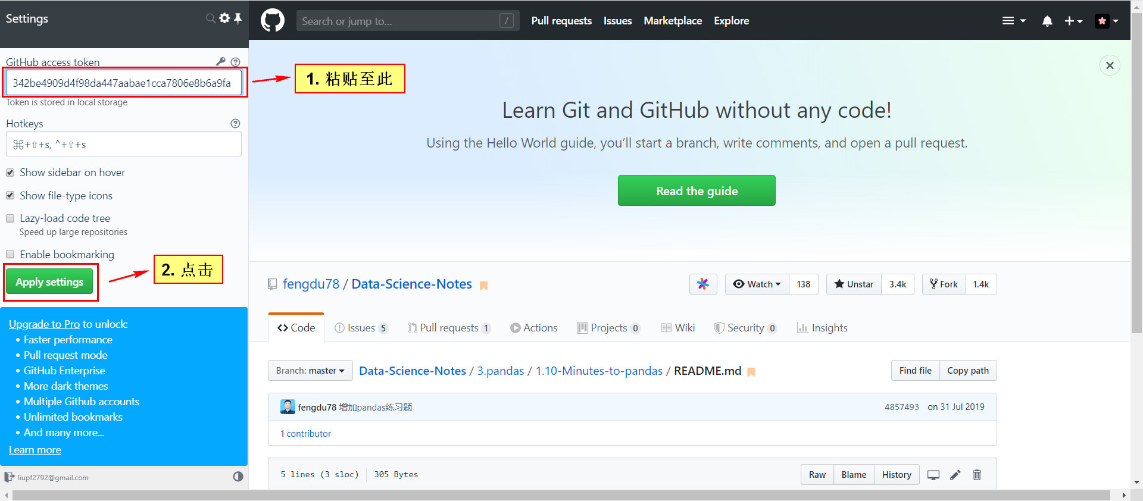Click the Apply settings button
Viewport: 1143px width, 501px height.
click(49, 282)
